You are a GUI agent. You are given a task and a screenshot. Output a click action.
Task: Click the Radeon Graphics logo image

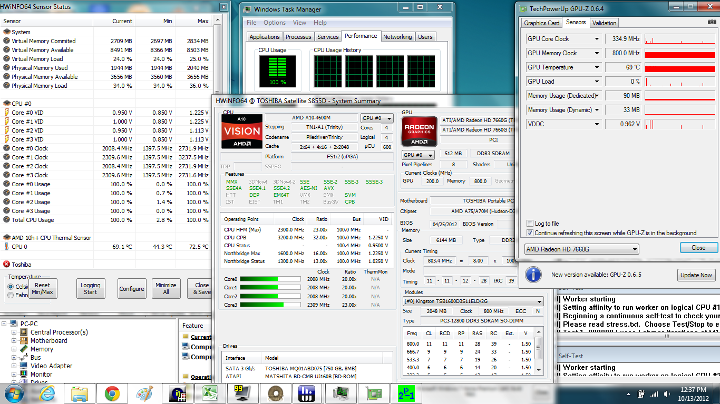tap(420, 132)
